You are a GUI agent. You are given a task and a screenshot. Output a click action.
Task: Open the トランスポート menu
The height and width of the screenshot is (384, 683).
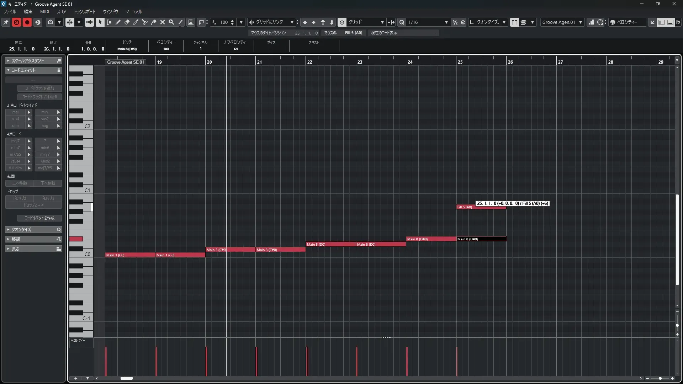pyautogui.click(x=85, y=11)
